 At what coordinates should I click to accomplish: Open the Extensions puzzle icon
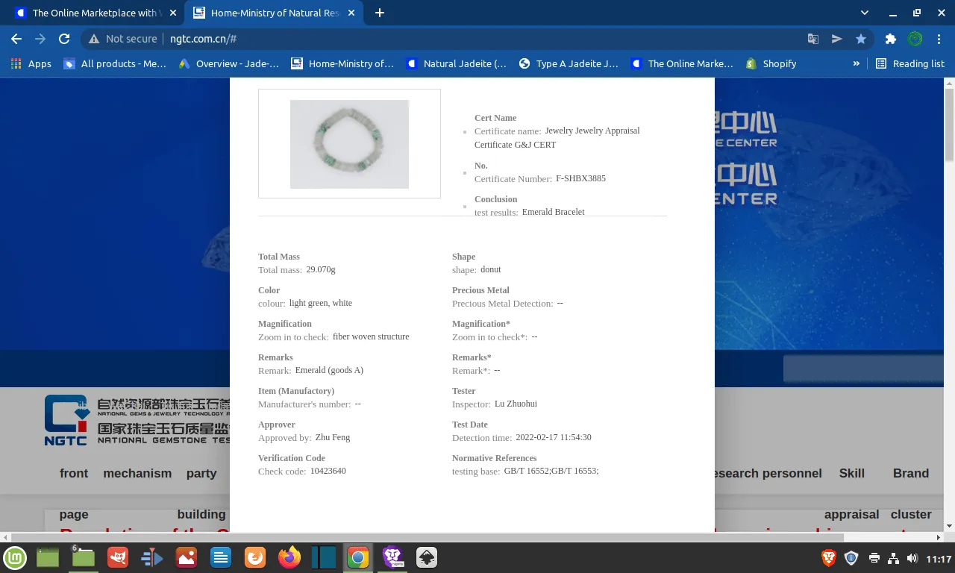click(x=890, y=39)
